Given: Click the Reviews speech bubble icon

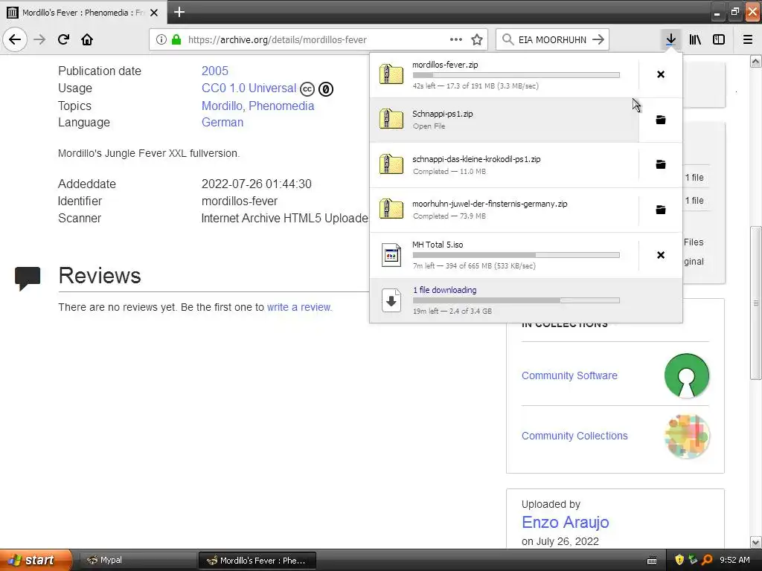Looking at the screenshot, I should point(28,279).
